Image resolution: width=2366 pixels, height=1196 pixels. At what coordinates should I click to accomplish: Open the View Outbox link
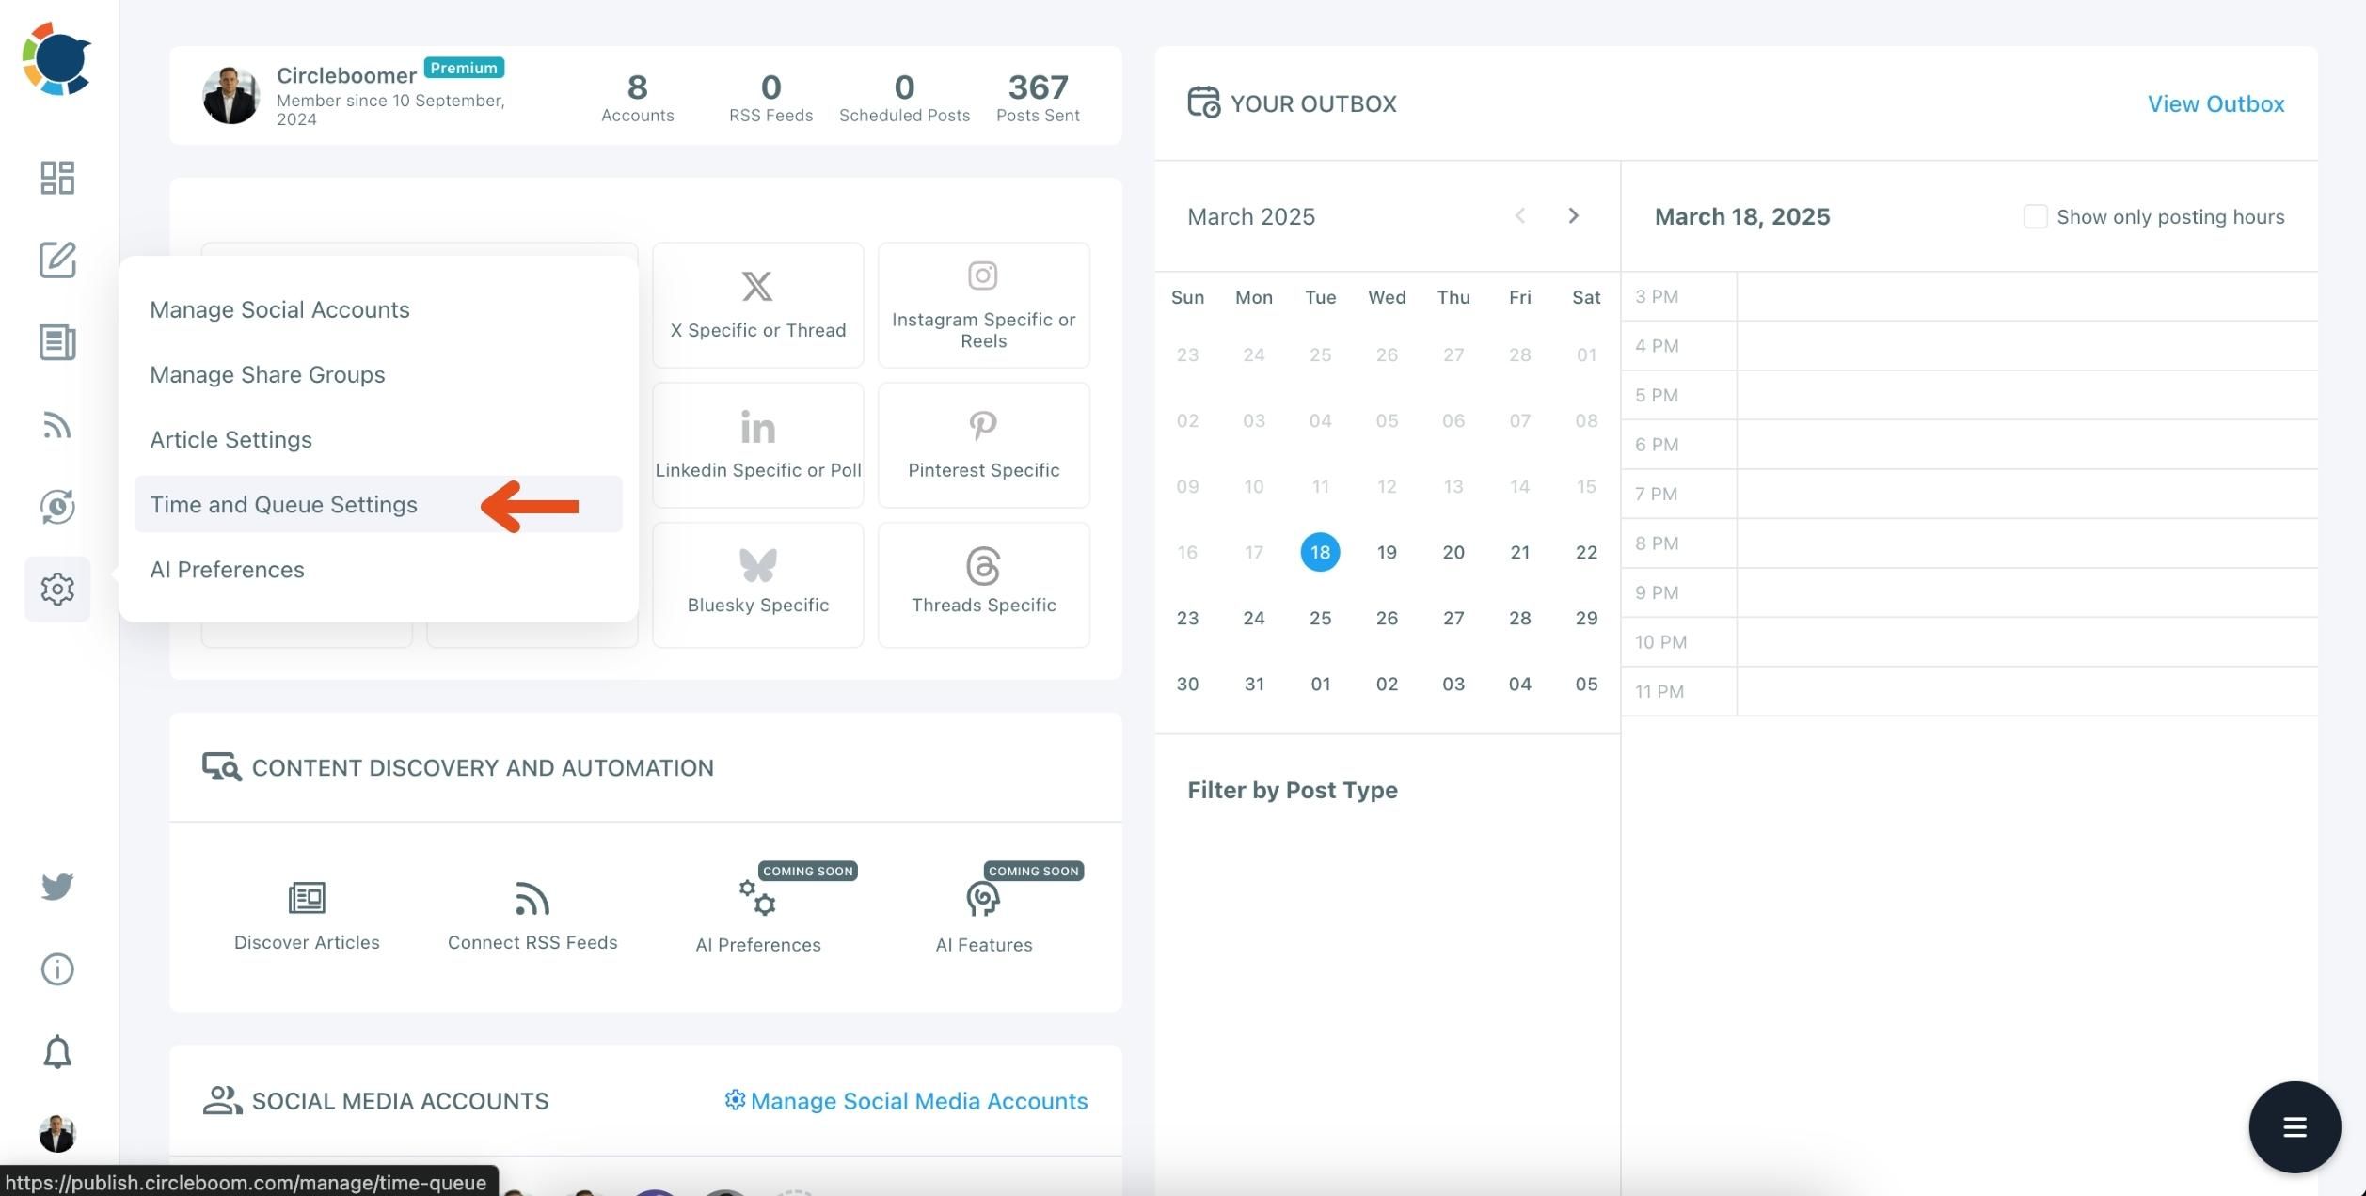tap(2215, 103)
